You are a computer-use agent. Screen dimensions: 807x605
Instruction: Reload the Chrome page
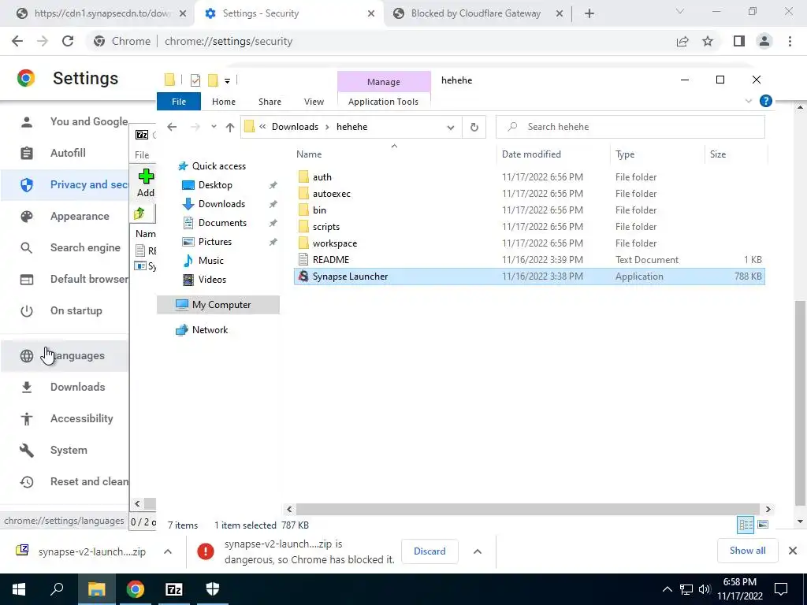click(x=68, y=41)
